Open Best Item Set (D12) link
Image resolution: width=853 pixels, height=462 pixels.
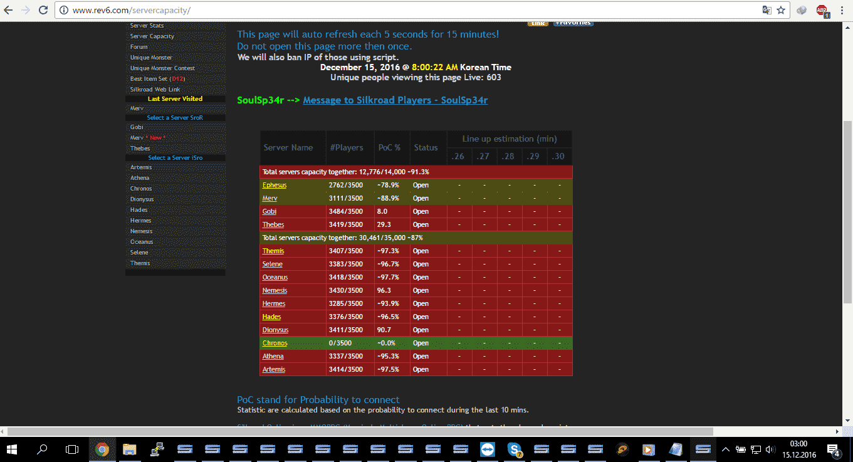point(157,79)
